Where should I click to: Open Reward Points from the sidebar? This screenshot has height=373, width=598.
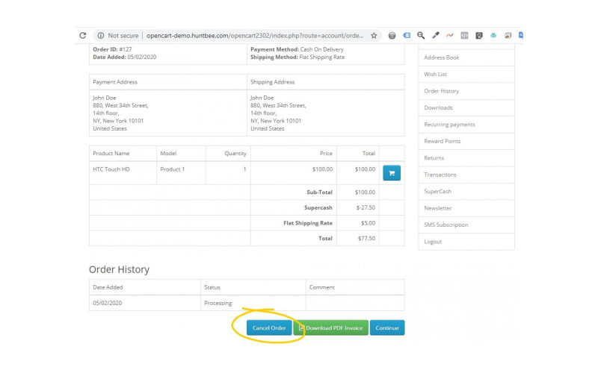point(442,141)
